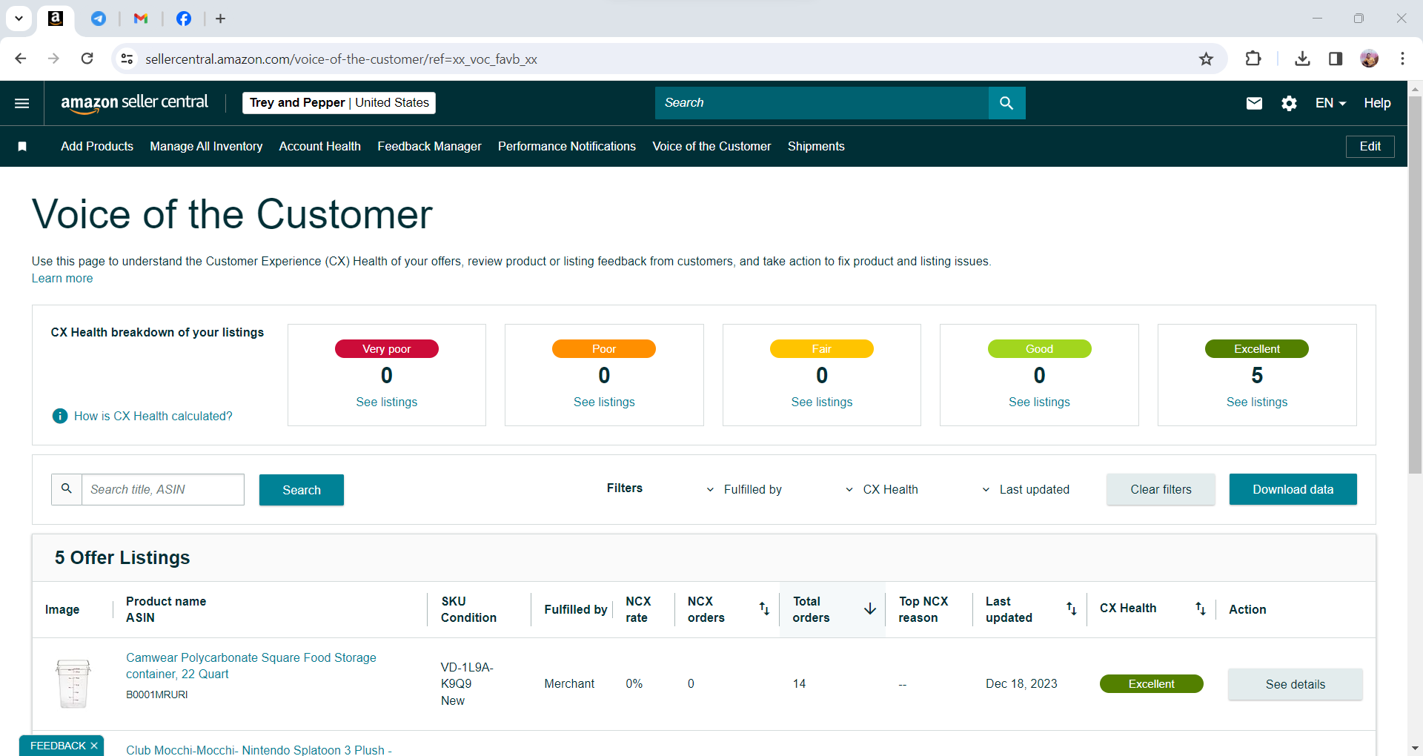This screenshot has height=756, width=1423.
Task: Click the Download data button
Action: tap(1293, 490)
